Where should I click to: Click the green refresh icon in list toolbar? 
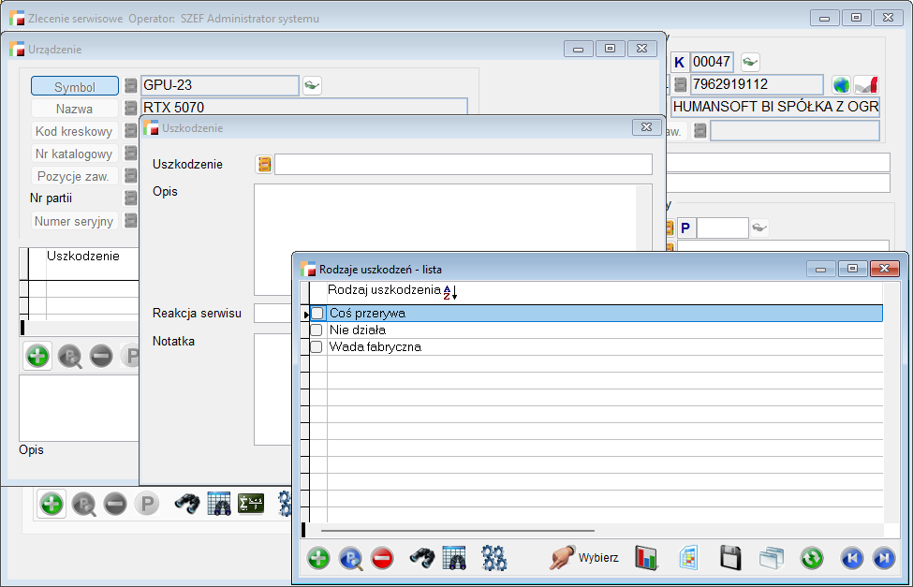coord(811,559)
